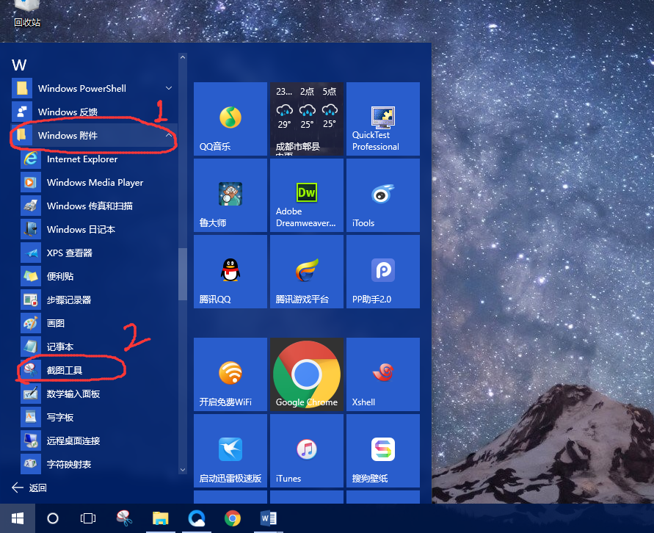
Task: Click the app list scroll up arrow
Action: pyautogui.click(x=183, y=57)
